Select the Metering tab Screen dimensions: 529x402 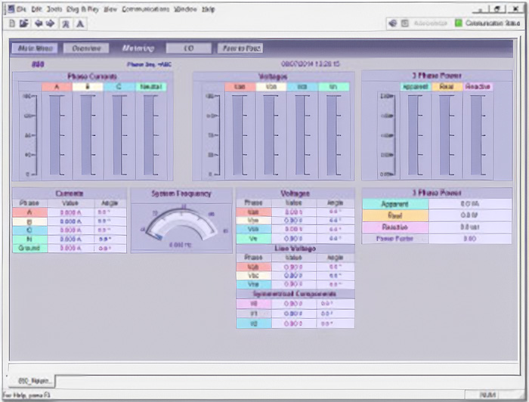(x=138, y=48)
